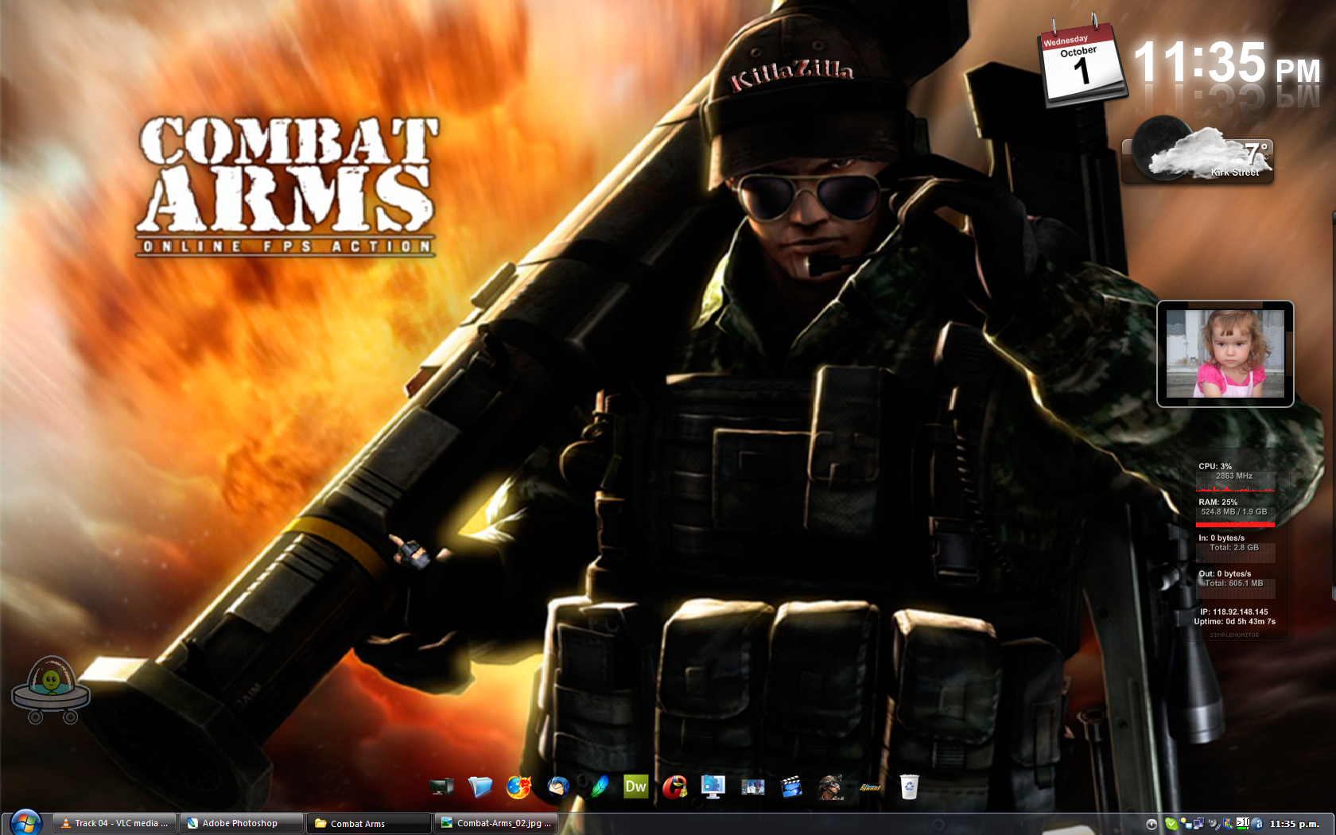Open the weather-and-monitor tray icon

1185,824
